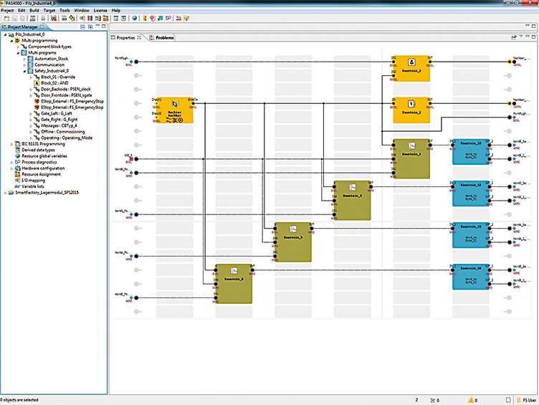Select the blue Baustein_11 block

pyautogui.click(x=471, y=152)
